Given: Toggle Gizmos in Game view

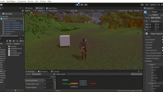Looking at the screenshot, I should pos(137,11).
